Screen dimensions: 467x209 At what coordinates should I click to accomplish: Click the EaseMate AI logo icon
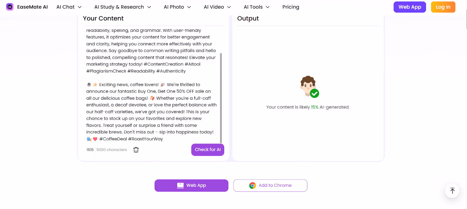click(x=10, y=6)
